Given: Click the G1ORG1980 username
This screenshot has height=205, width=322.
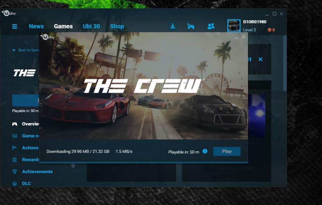Looking at the screenshot, I should click(254, 22).
